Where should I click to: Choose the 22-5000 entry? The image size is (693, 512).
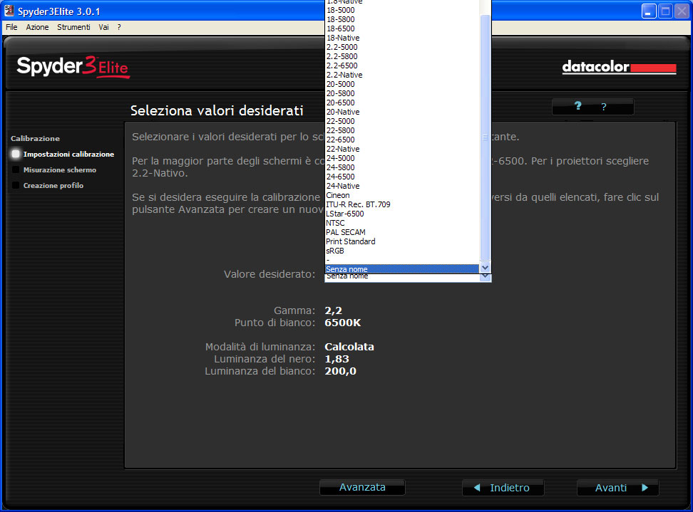click(x=402, y=121)
